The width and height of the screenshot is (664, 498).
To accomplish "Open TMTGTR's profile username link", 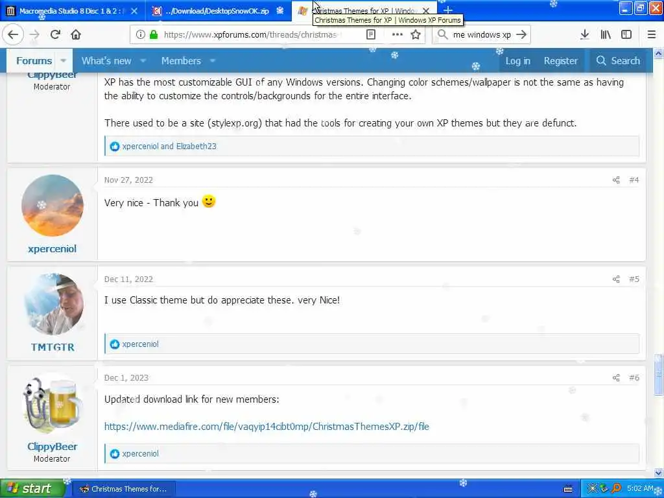I will point(53,348).
